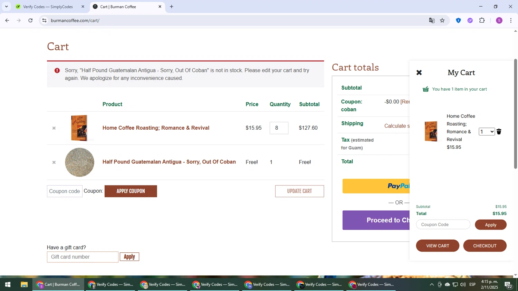
Task: Open Half Pound Guatemalan Antigua product link
Action: coord(169,162)
